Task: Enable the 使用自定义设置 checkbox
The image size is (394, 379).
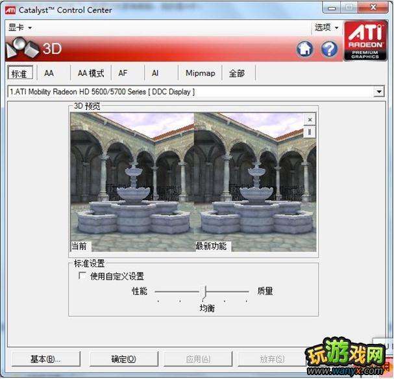Action: [82, 276]
